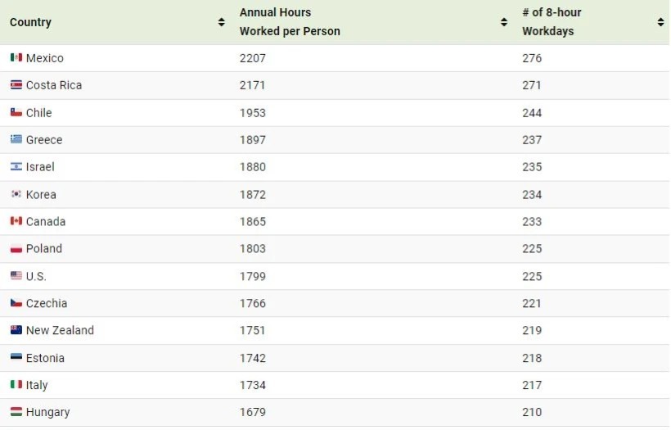Click the Costa Rica flag icon
Image resolution: width=671 pixels, height=430 pixels.
point(16,85)
